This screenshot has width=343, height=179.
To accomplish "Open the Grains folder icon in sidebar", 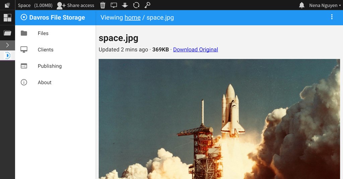I will point(7,33).
